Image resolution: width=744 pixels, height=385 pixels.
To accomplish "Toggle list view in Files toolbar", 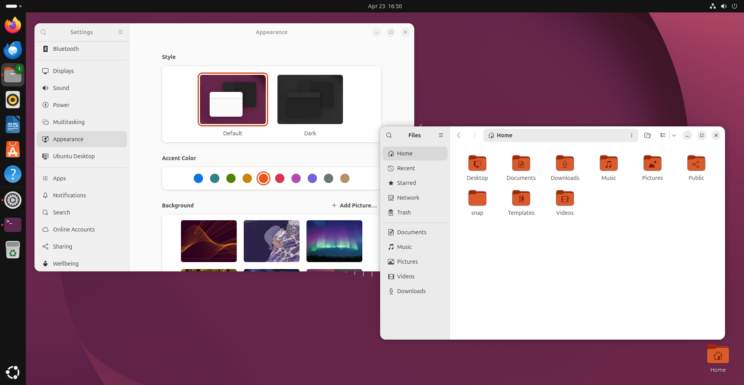I will click(663, 135).
